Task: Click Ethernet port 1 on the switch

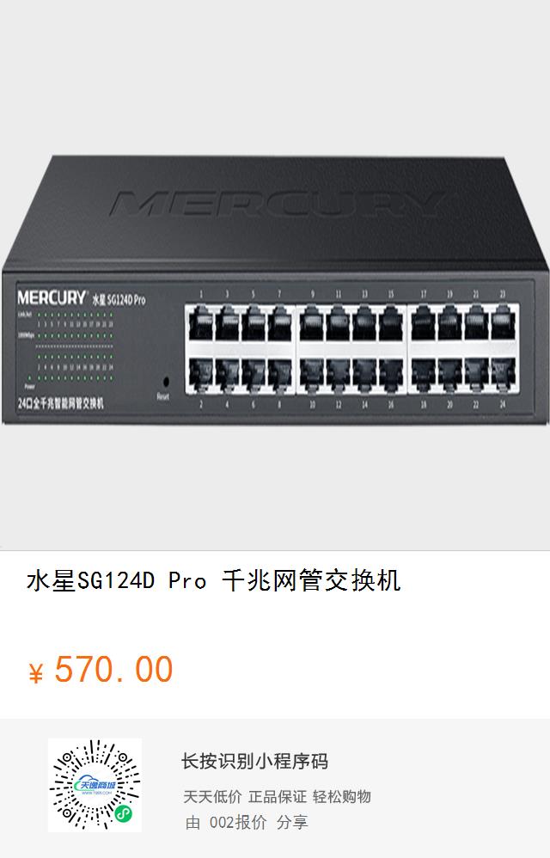Action: [x=200, y=324]
